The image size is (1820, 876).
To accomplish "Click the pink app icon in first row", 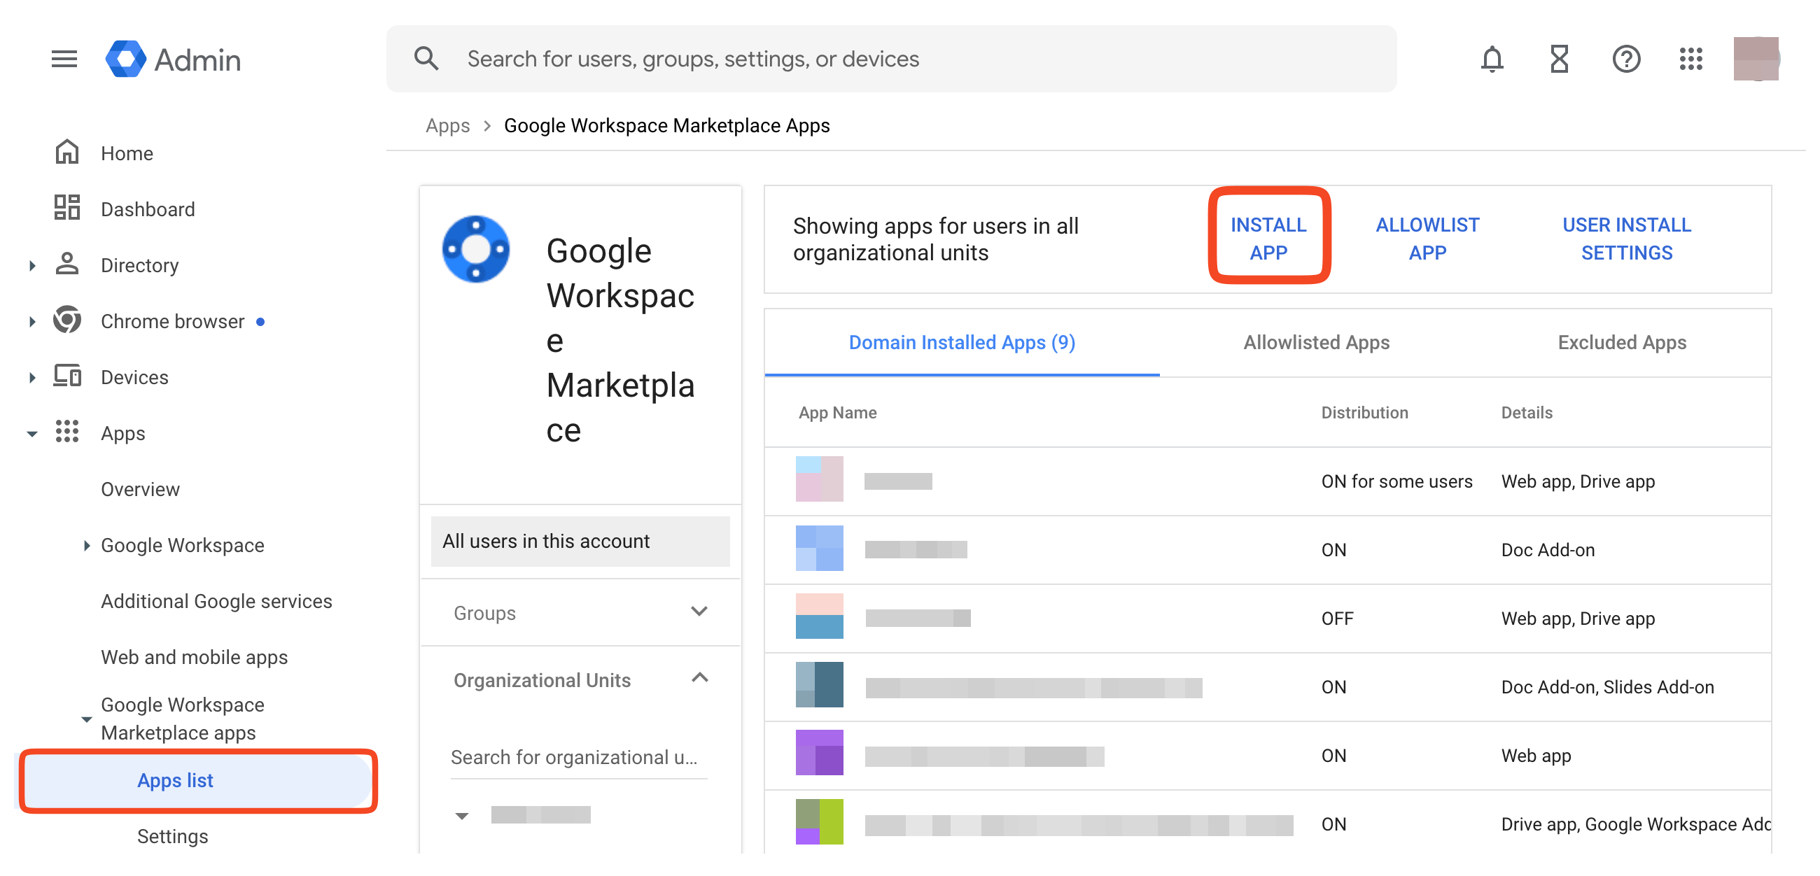I will 819,480.
